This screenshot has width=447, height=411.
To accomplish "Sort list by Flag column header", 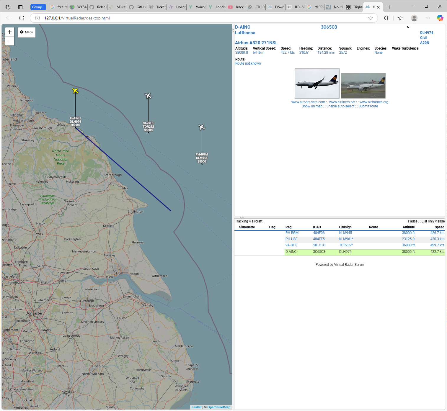I will point(272,227).
